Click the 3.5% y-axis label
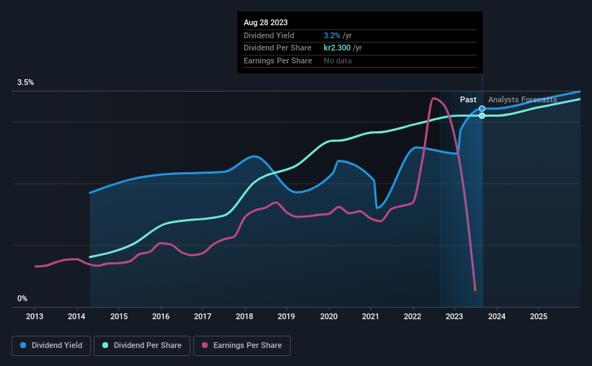The width and height of the screenshot is (592, 366). click(x=26, y=83)
